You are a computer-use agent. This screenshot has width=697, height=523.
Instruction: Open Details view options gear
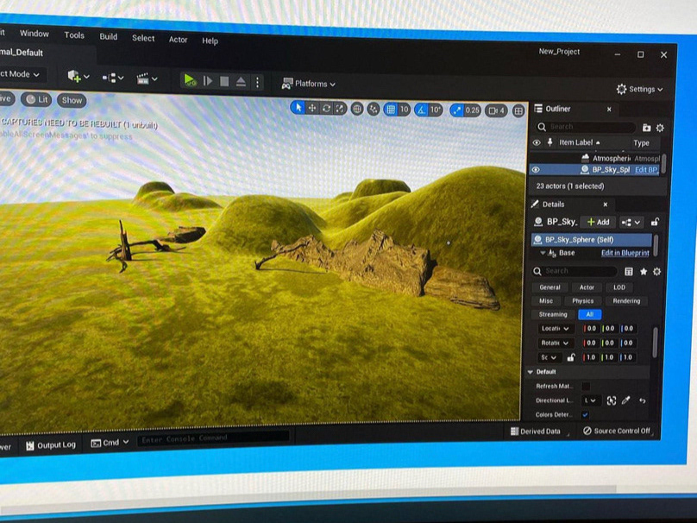[656, 272]
